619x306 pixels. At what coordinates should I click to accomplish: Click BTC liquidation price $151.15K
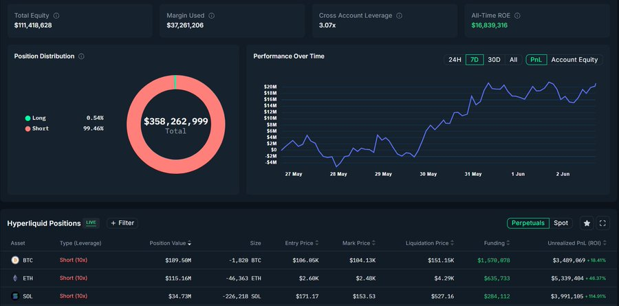(x=441, y=261)
